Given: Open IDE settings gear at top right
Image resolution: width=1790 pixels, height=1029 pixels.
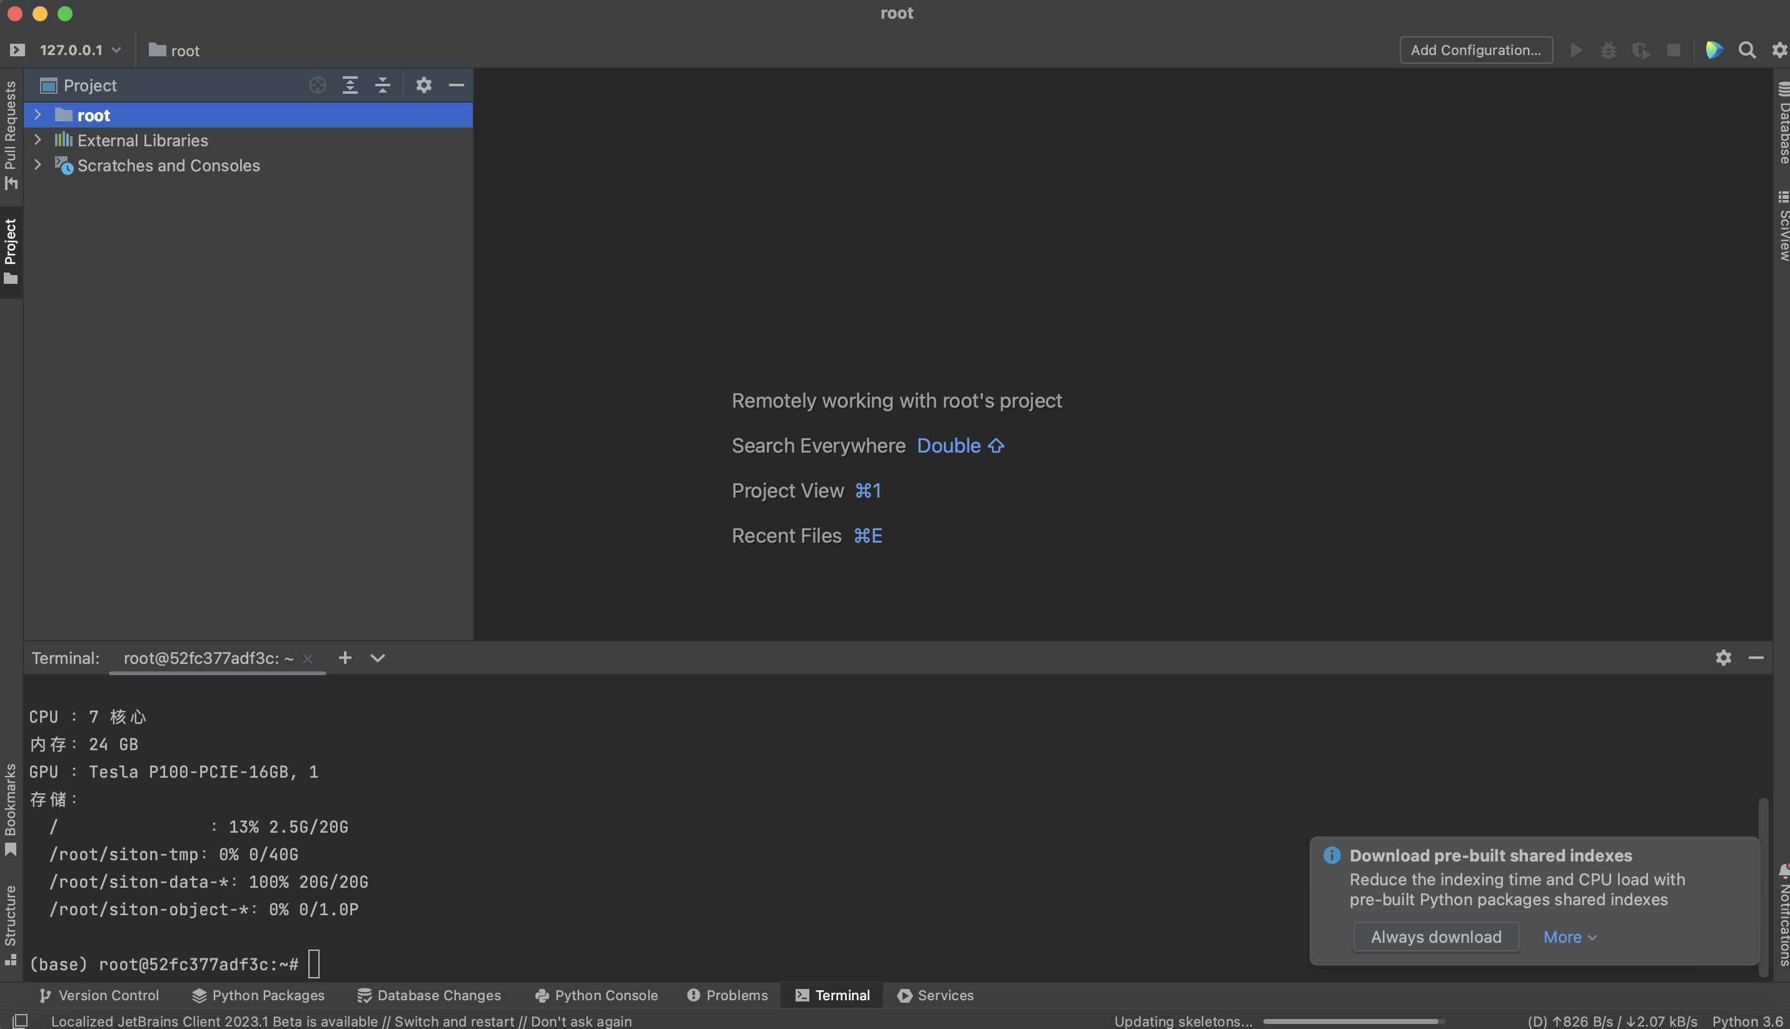Looking at the screenshot, I should [x=1779, y=50].
